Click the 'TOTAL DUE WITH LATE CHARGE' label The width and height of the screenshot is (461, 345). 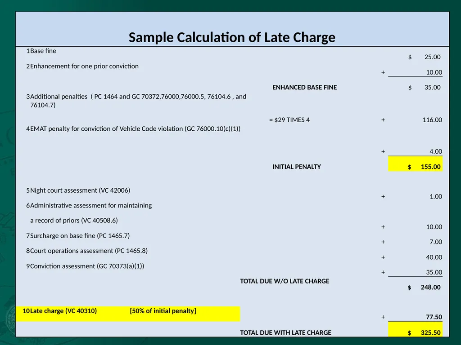285,333
